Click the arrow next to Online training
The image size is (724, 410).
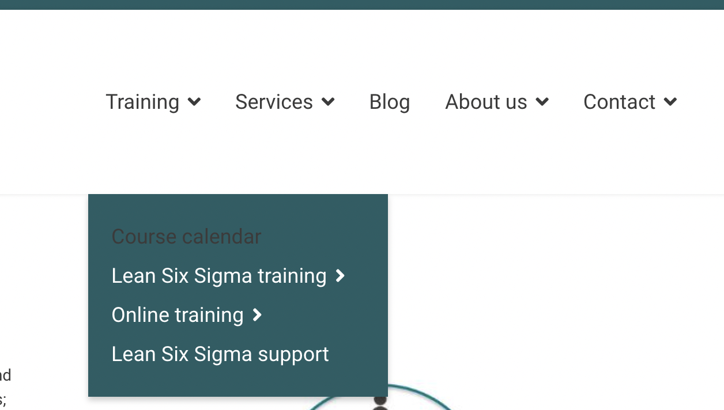(257, 315)
